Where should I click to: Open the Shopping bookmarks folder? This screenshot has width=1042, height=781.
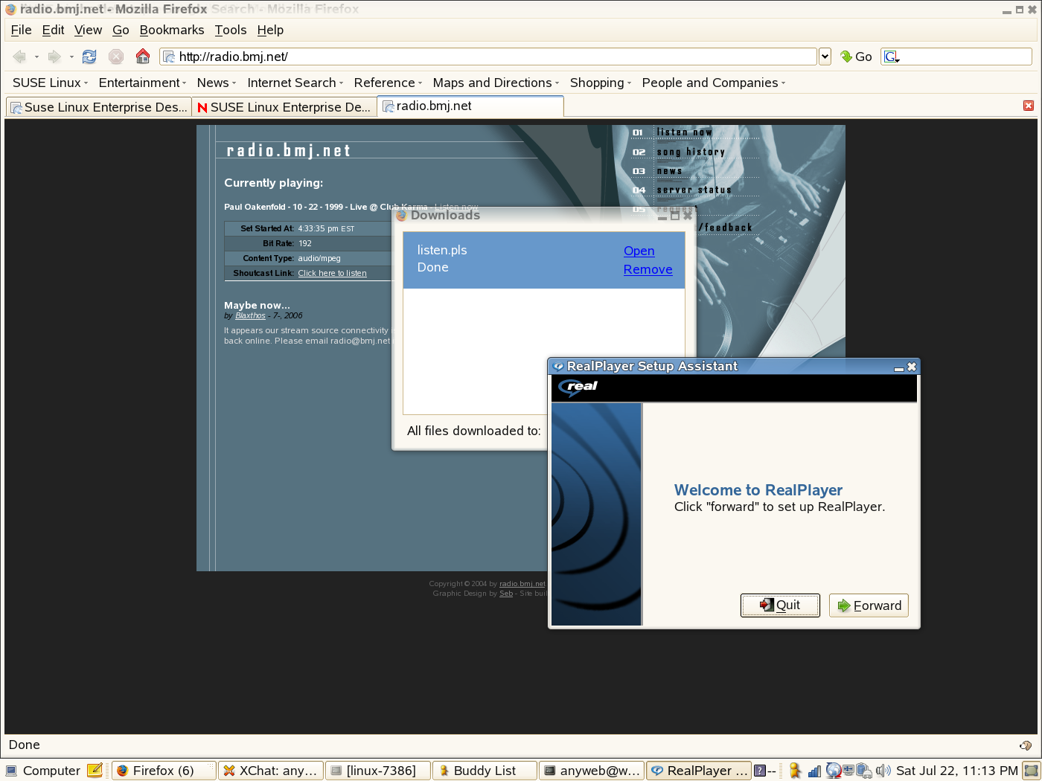coord(600,83)
